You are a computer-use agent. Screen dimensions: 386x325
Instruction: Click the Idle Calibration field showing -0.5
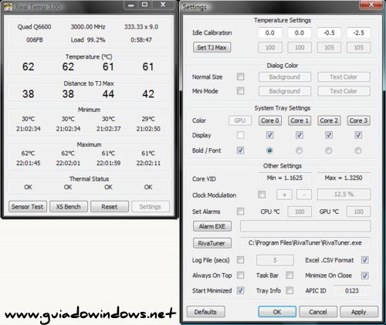[x=329, y=33]
